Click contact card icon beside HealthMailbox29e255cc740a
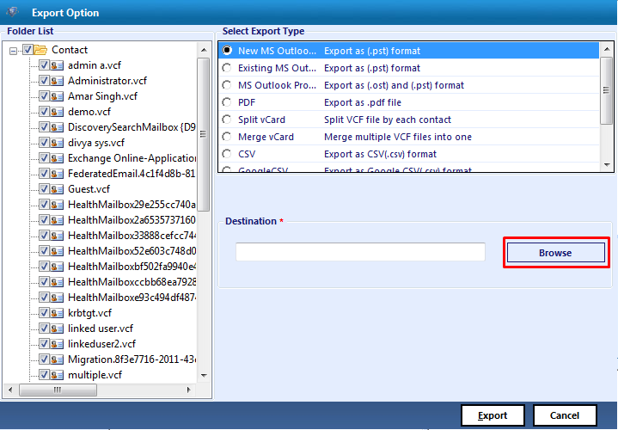 pos(57,205)
